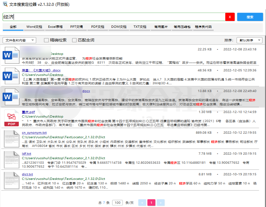The image size is (266, 207).
Task: Click the Dict folder path under idf.txt
Action: click(63, 158)
